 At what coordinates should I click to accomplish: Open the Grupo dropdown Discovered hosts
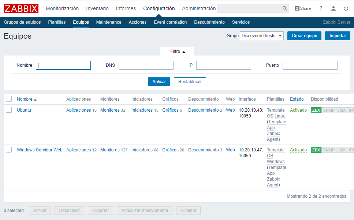coord(261,36)
